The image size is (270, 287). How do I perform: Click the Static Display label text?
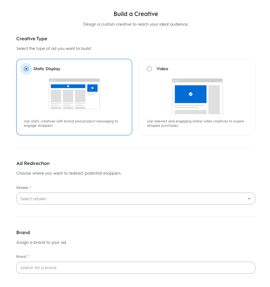[47, 69]
